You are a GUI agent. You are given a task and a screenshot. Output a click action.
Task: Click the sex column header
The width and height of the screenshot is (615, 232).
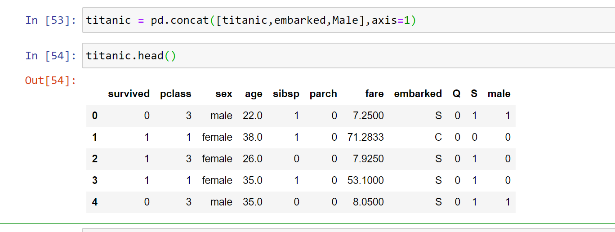click(x=224, y=94)
